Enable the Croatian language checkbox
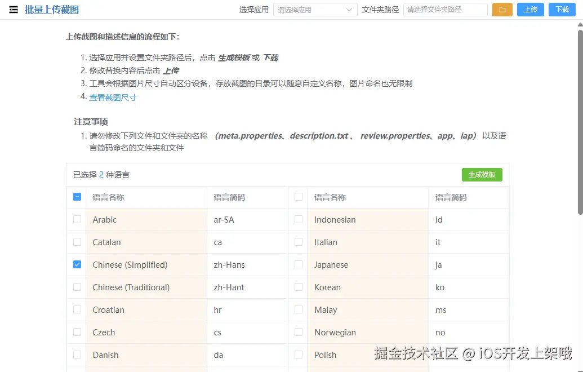Viewport: 583px width, 372px height. [77, 309]
